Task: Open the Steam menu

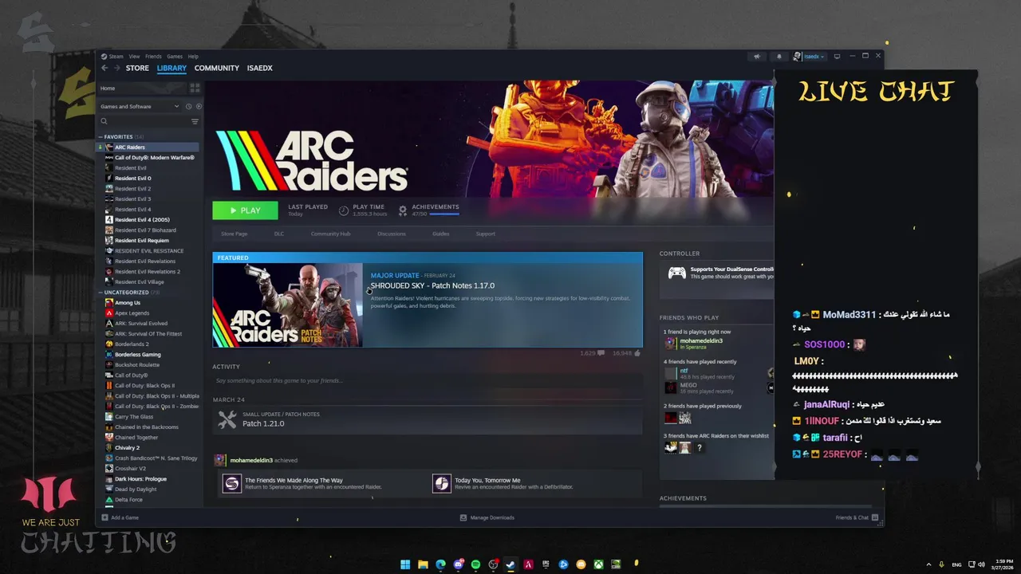Action: coord(112,57)
